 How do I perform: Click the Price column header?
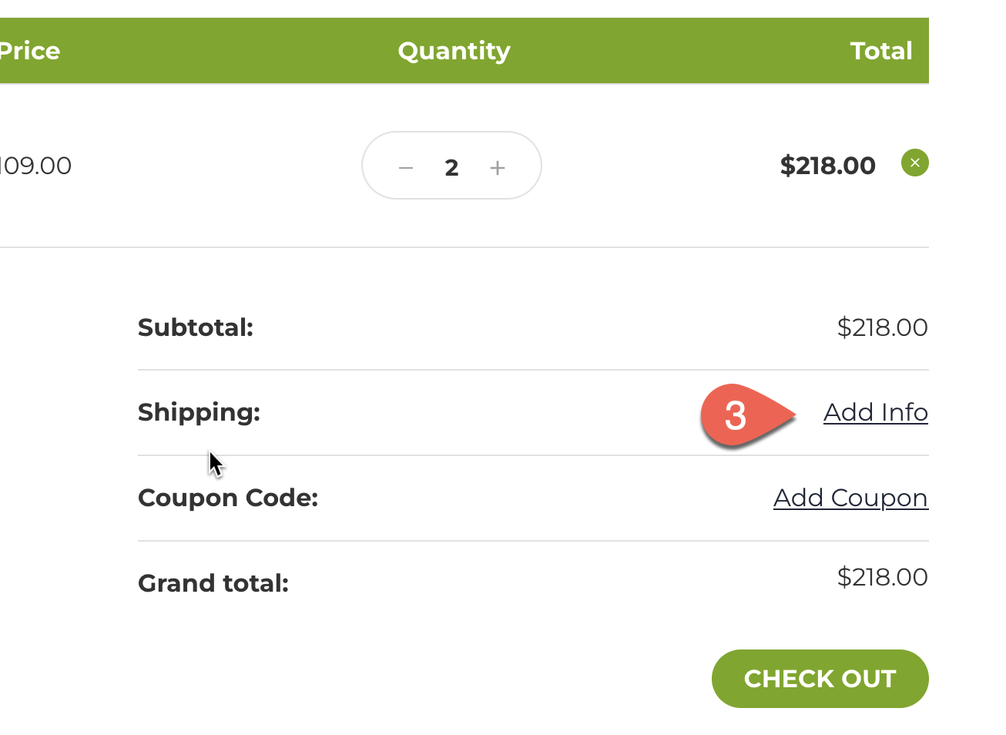29,51
